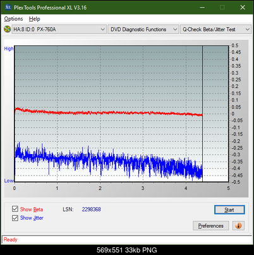Click the -0.5 value on beta axis

tap(236, 182)
